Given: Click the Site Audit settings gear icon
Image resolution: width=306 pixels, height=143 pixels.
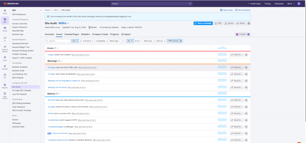Looking at the screenshot, I should [x=249, y=23].
